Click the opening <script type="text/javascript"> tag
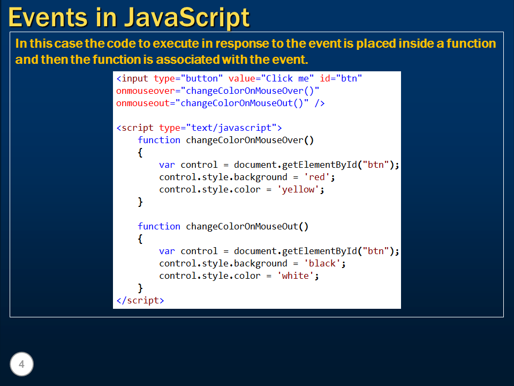Image resolution: width=514 pixels, height=386 pixels. [x=199, y=128]
